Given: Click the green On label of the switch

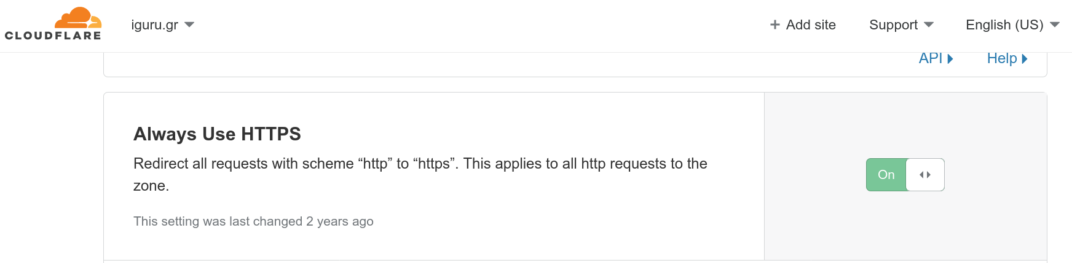Looking at the screenshot, I should click(x=886, y=175).
